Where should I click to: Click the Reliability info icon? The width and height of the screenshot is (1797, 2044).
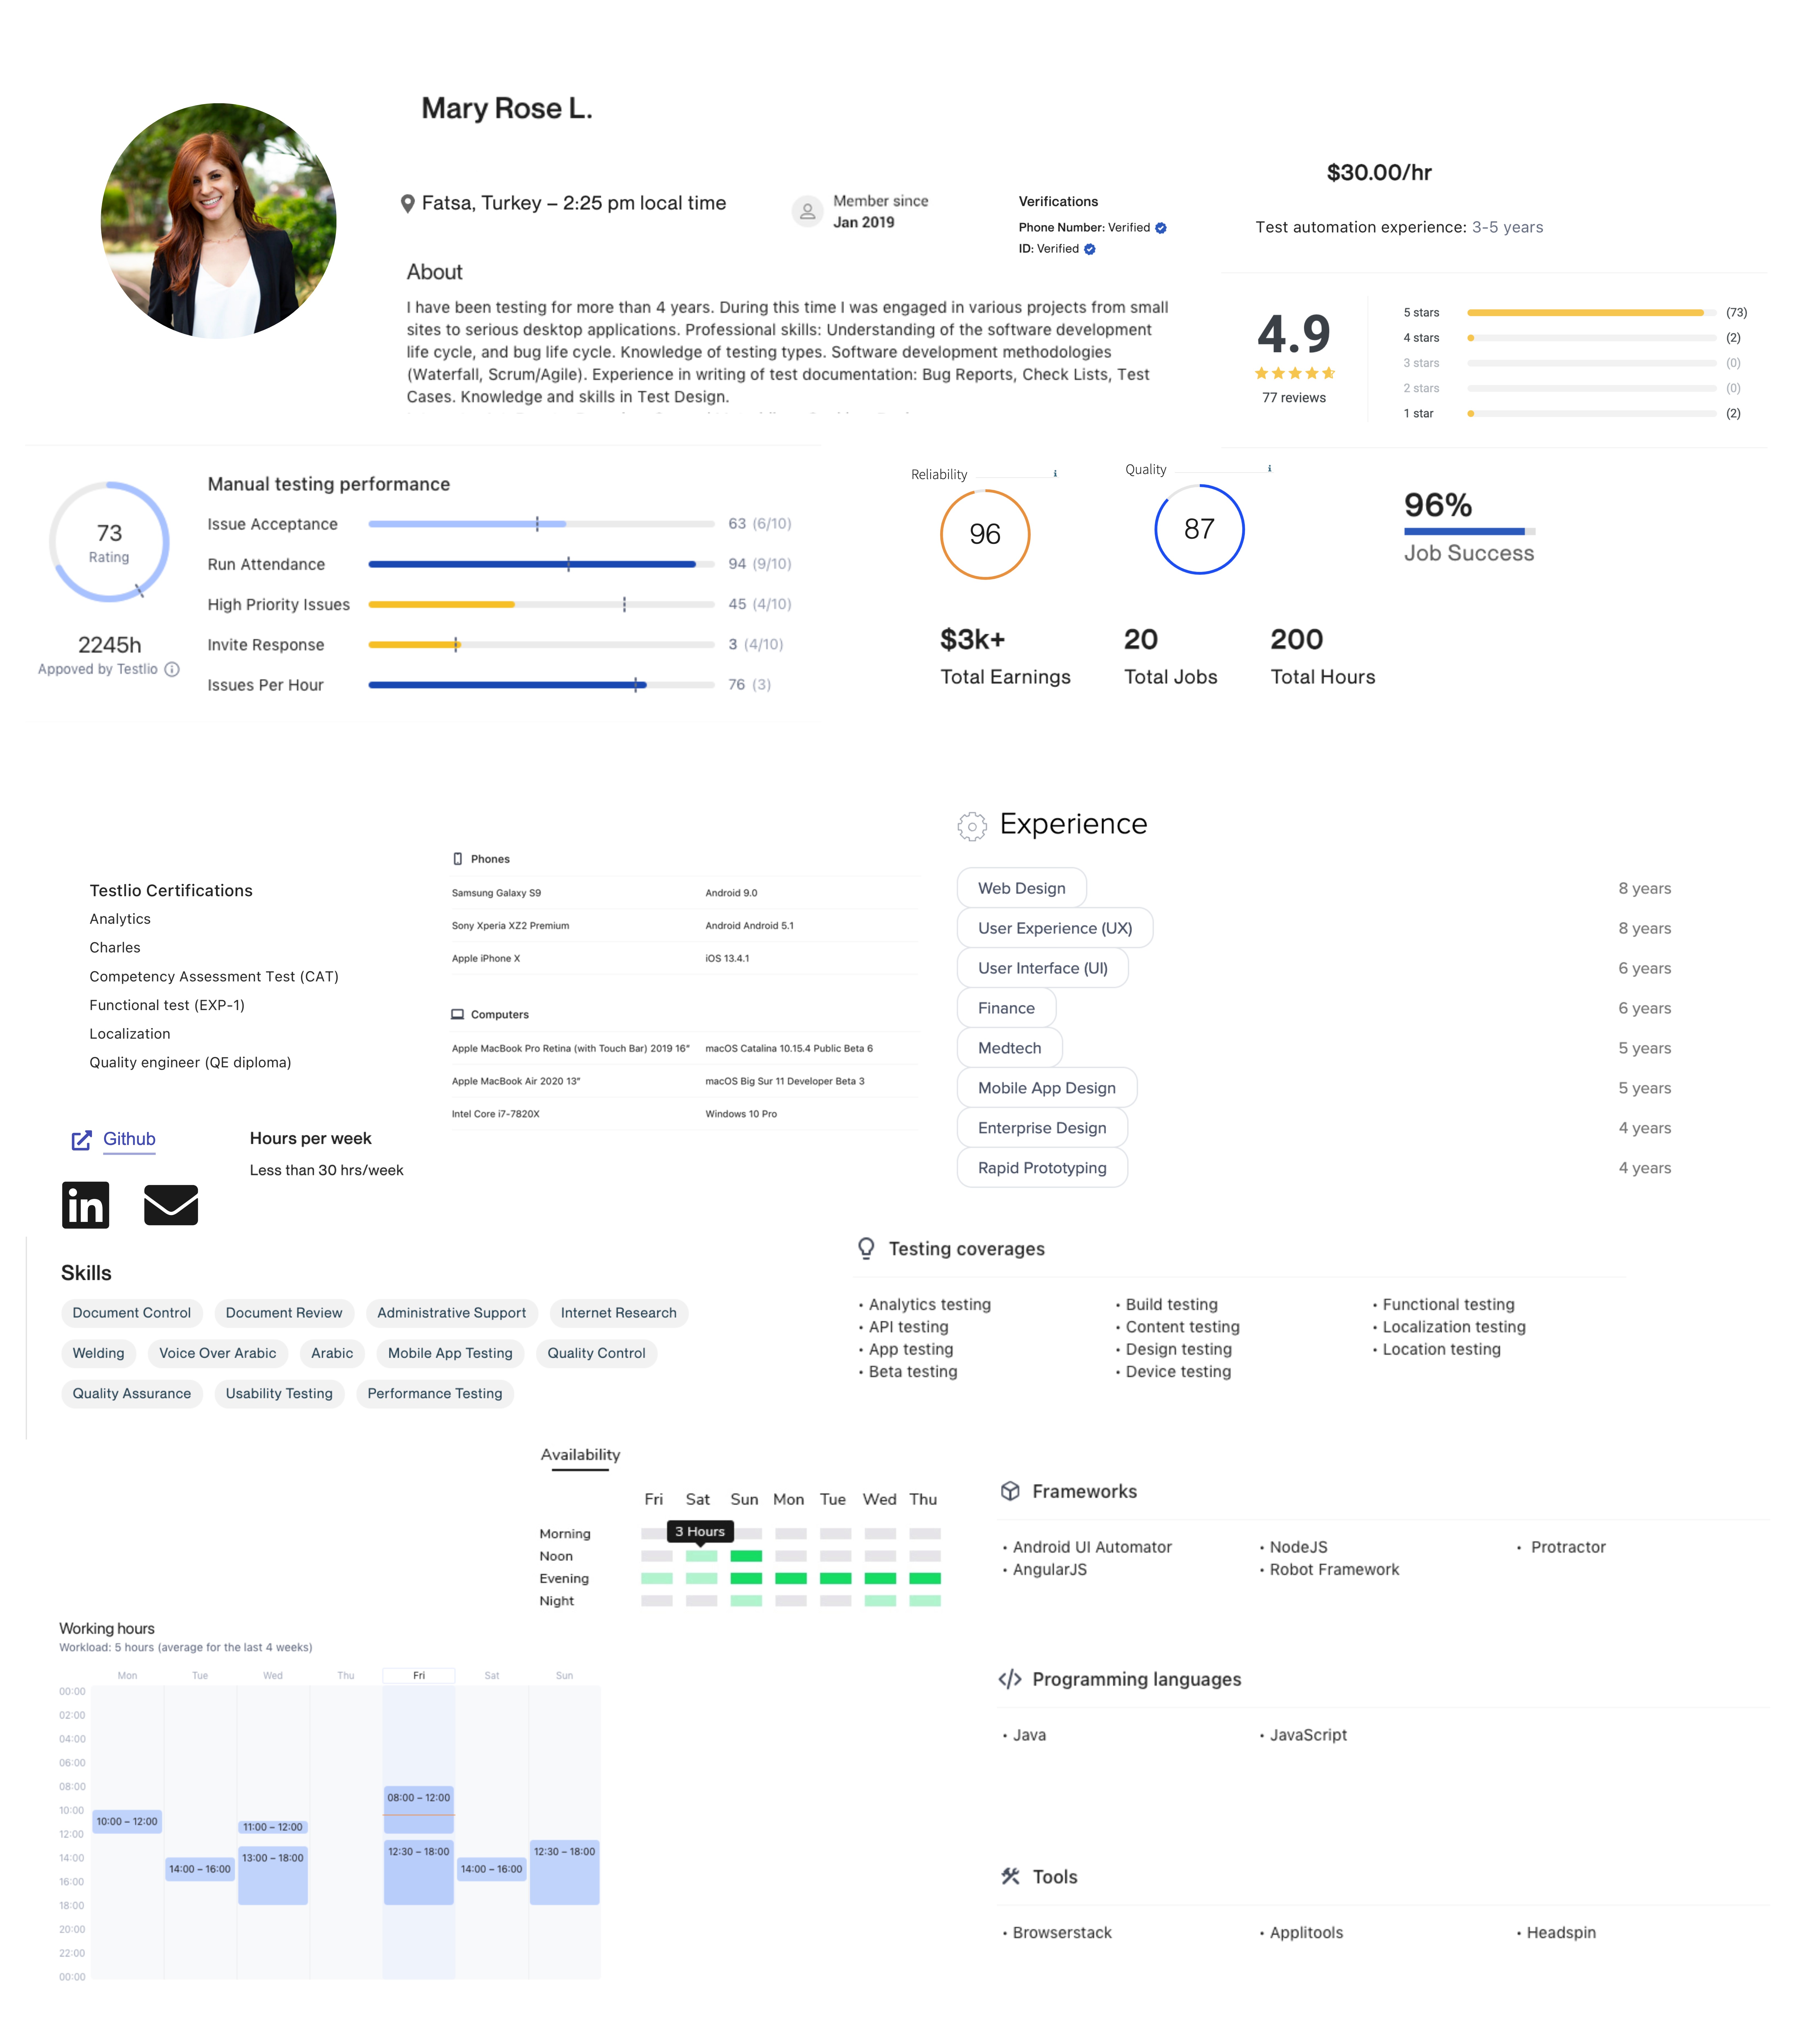1055,474
